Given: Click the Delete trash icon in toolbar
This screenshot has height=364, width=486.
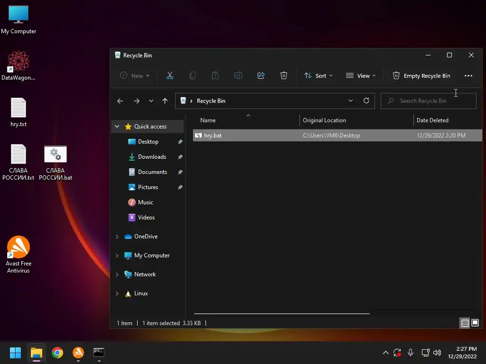Looking at the screenshot, I should point(284,75).
